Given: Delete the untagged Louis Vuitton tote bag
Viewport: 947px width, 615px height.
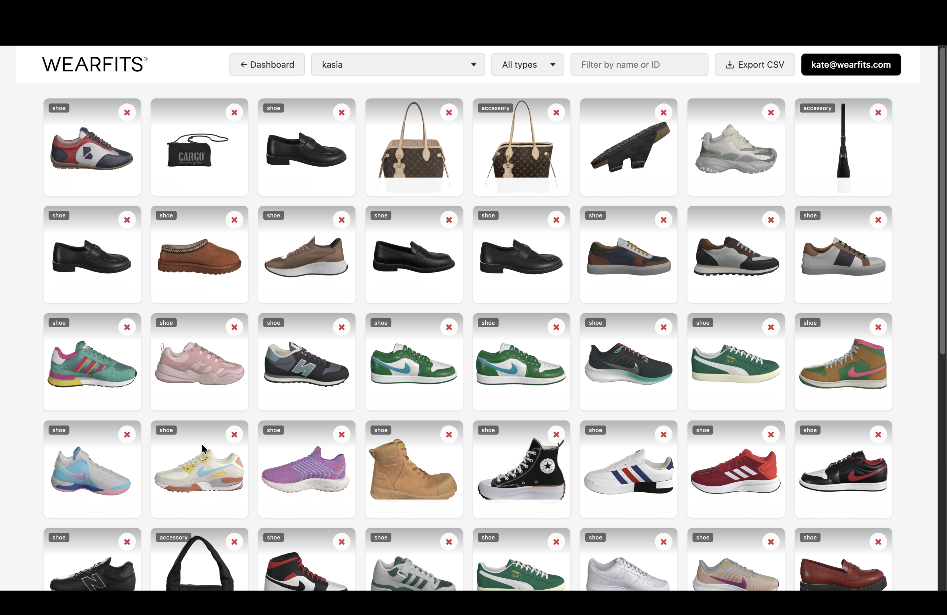Looking at the screenshot, I should point(449,113).
